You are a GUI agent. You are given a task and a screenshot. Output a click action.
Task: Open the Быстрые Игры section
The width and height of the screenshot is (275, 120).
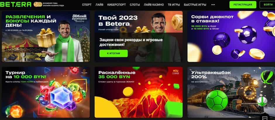[x=195, y=5]
